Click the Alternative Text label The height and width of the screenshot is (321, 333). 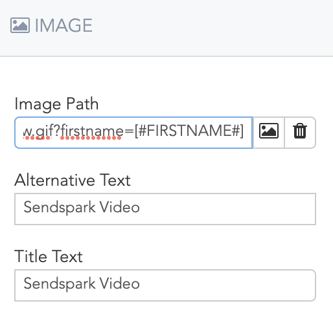73,180
